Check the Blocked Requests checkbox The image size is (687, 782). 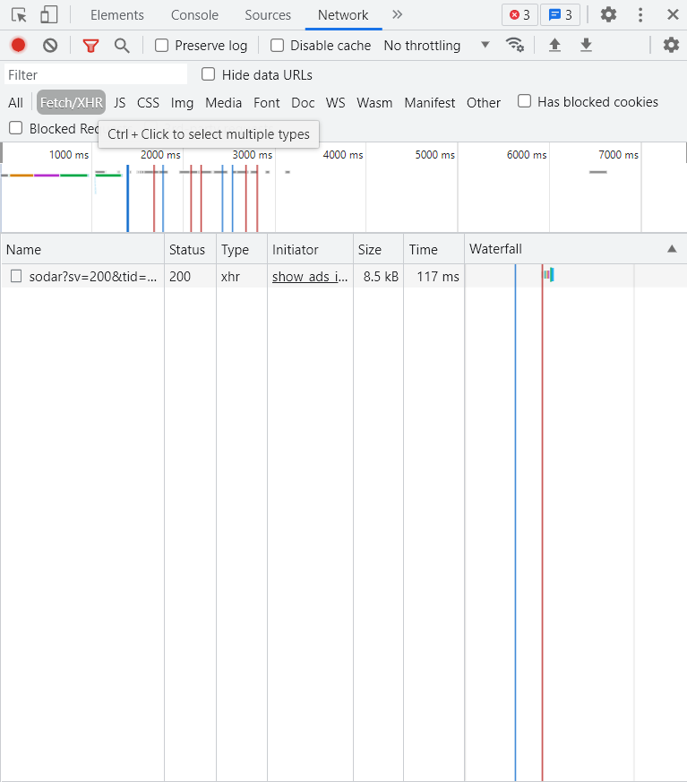click(x=16, y=128)
